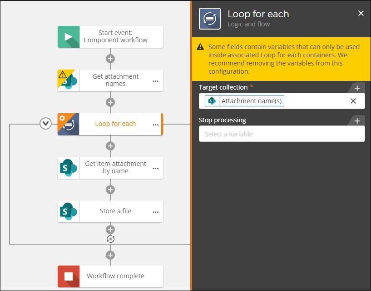Open options menu for Get item attachment by name
Image resolution: width=371 pixels, height=291 pixels.
(x=155, y=168)
